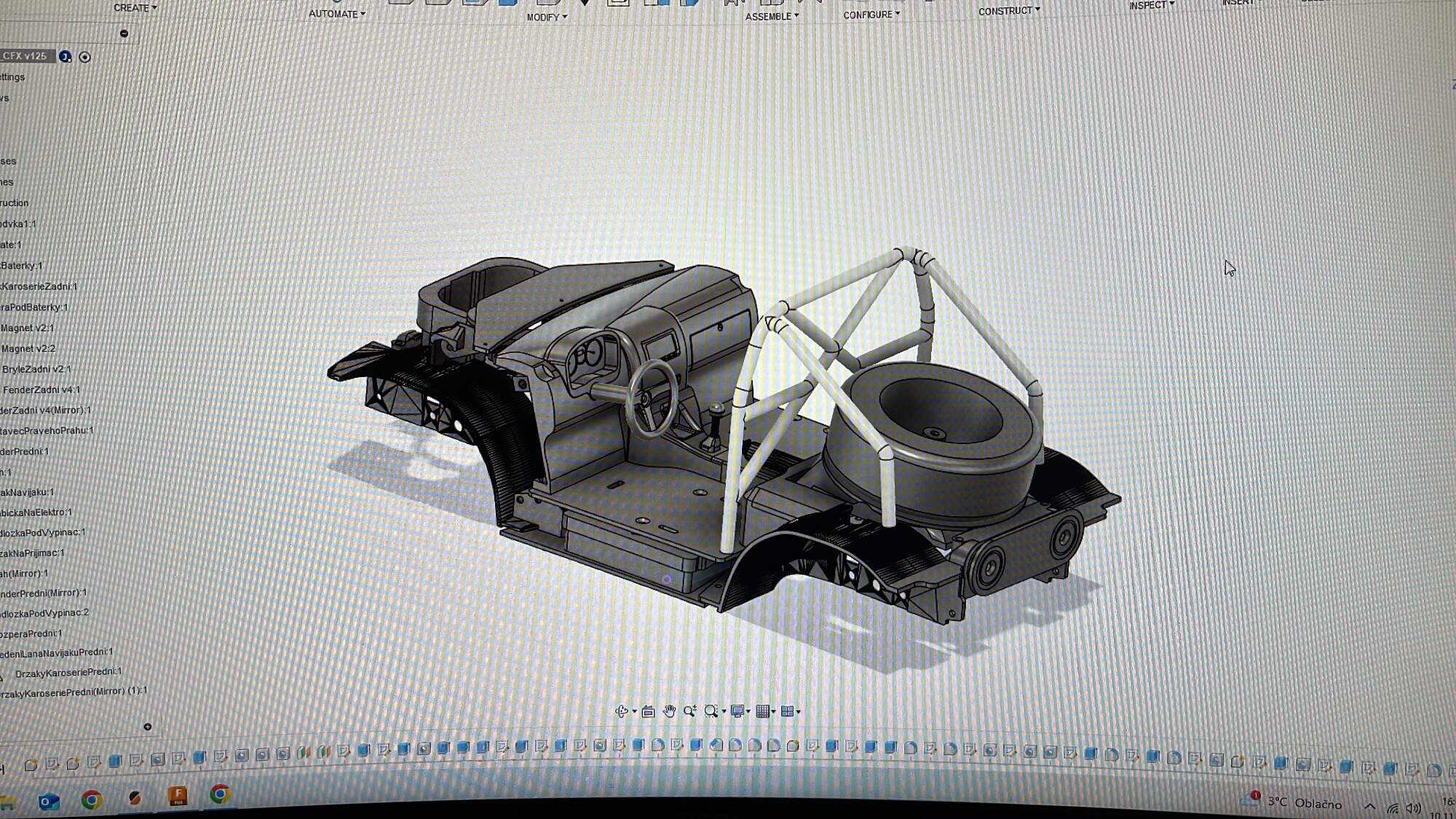Viewport: 1456px width, 819px height.
Task: Open the MODIFY dropdown menu
Action: pos(546,17)
